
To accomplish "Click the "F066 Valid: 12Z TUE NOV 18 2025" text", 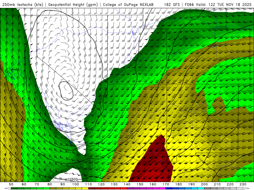I will (218, 4).
